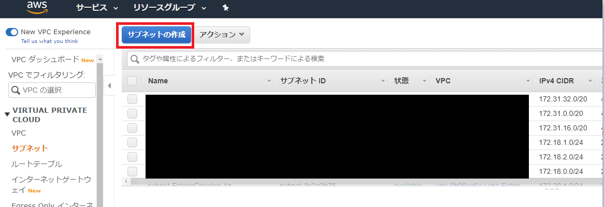The width and height of the screenshot is (604, 207).
Task: Collapse the VIRTUAL PRIVATE CLOUD section
Action: 7,114
